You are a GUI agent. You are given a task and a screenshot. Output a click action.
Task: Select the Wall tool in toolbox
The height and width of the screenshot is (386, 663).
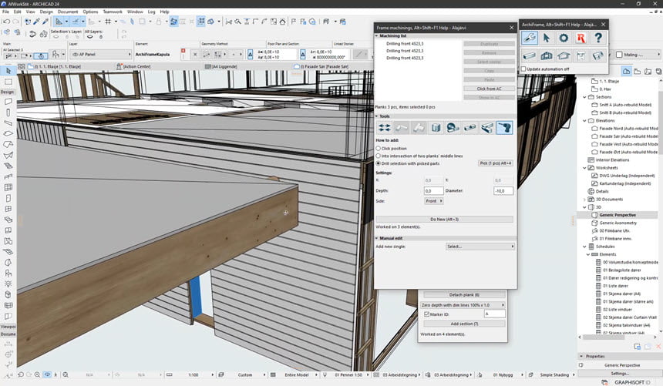pos(8,102)
